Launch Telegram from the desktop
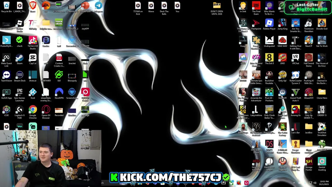The image size is (332, 187). 99,7
